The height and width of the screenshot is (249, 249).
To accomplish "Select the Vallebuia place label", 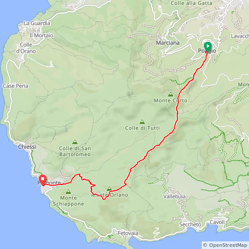I will coord(174,197).
